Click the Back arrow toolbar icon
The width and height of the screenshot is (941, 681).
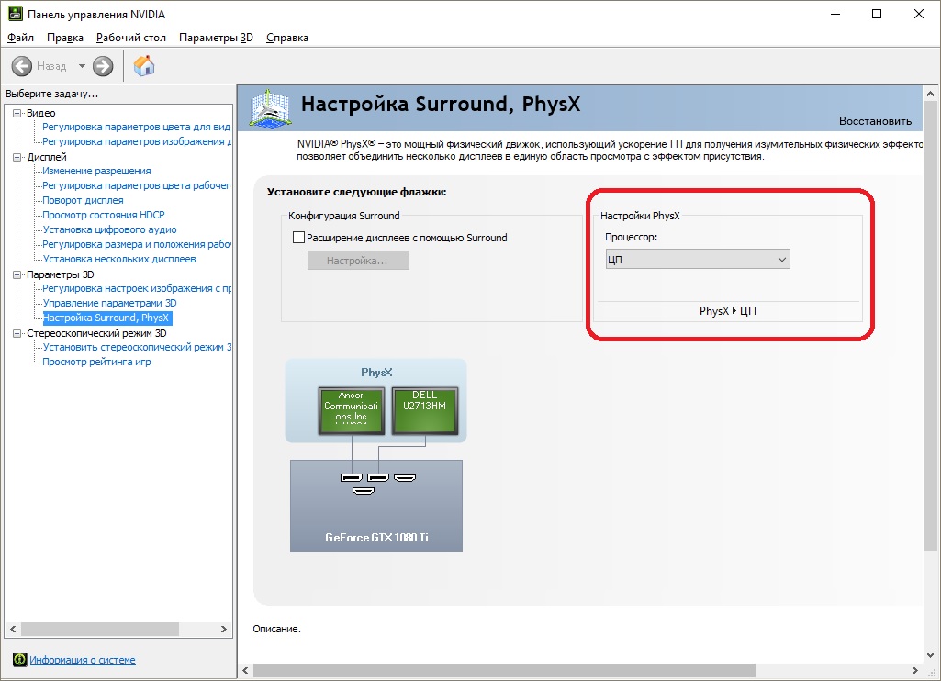coord(22,66)
